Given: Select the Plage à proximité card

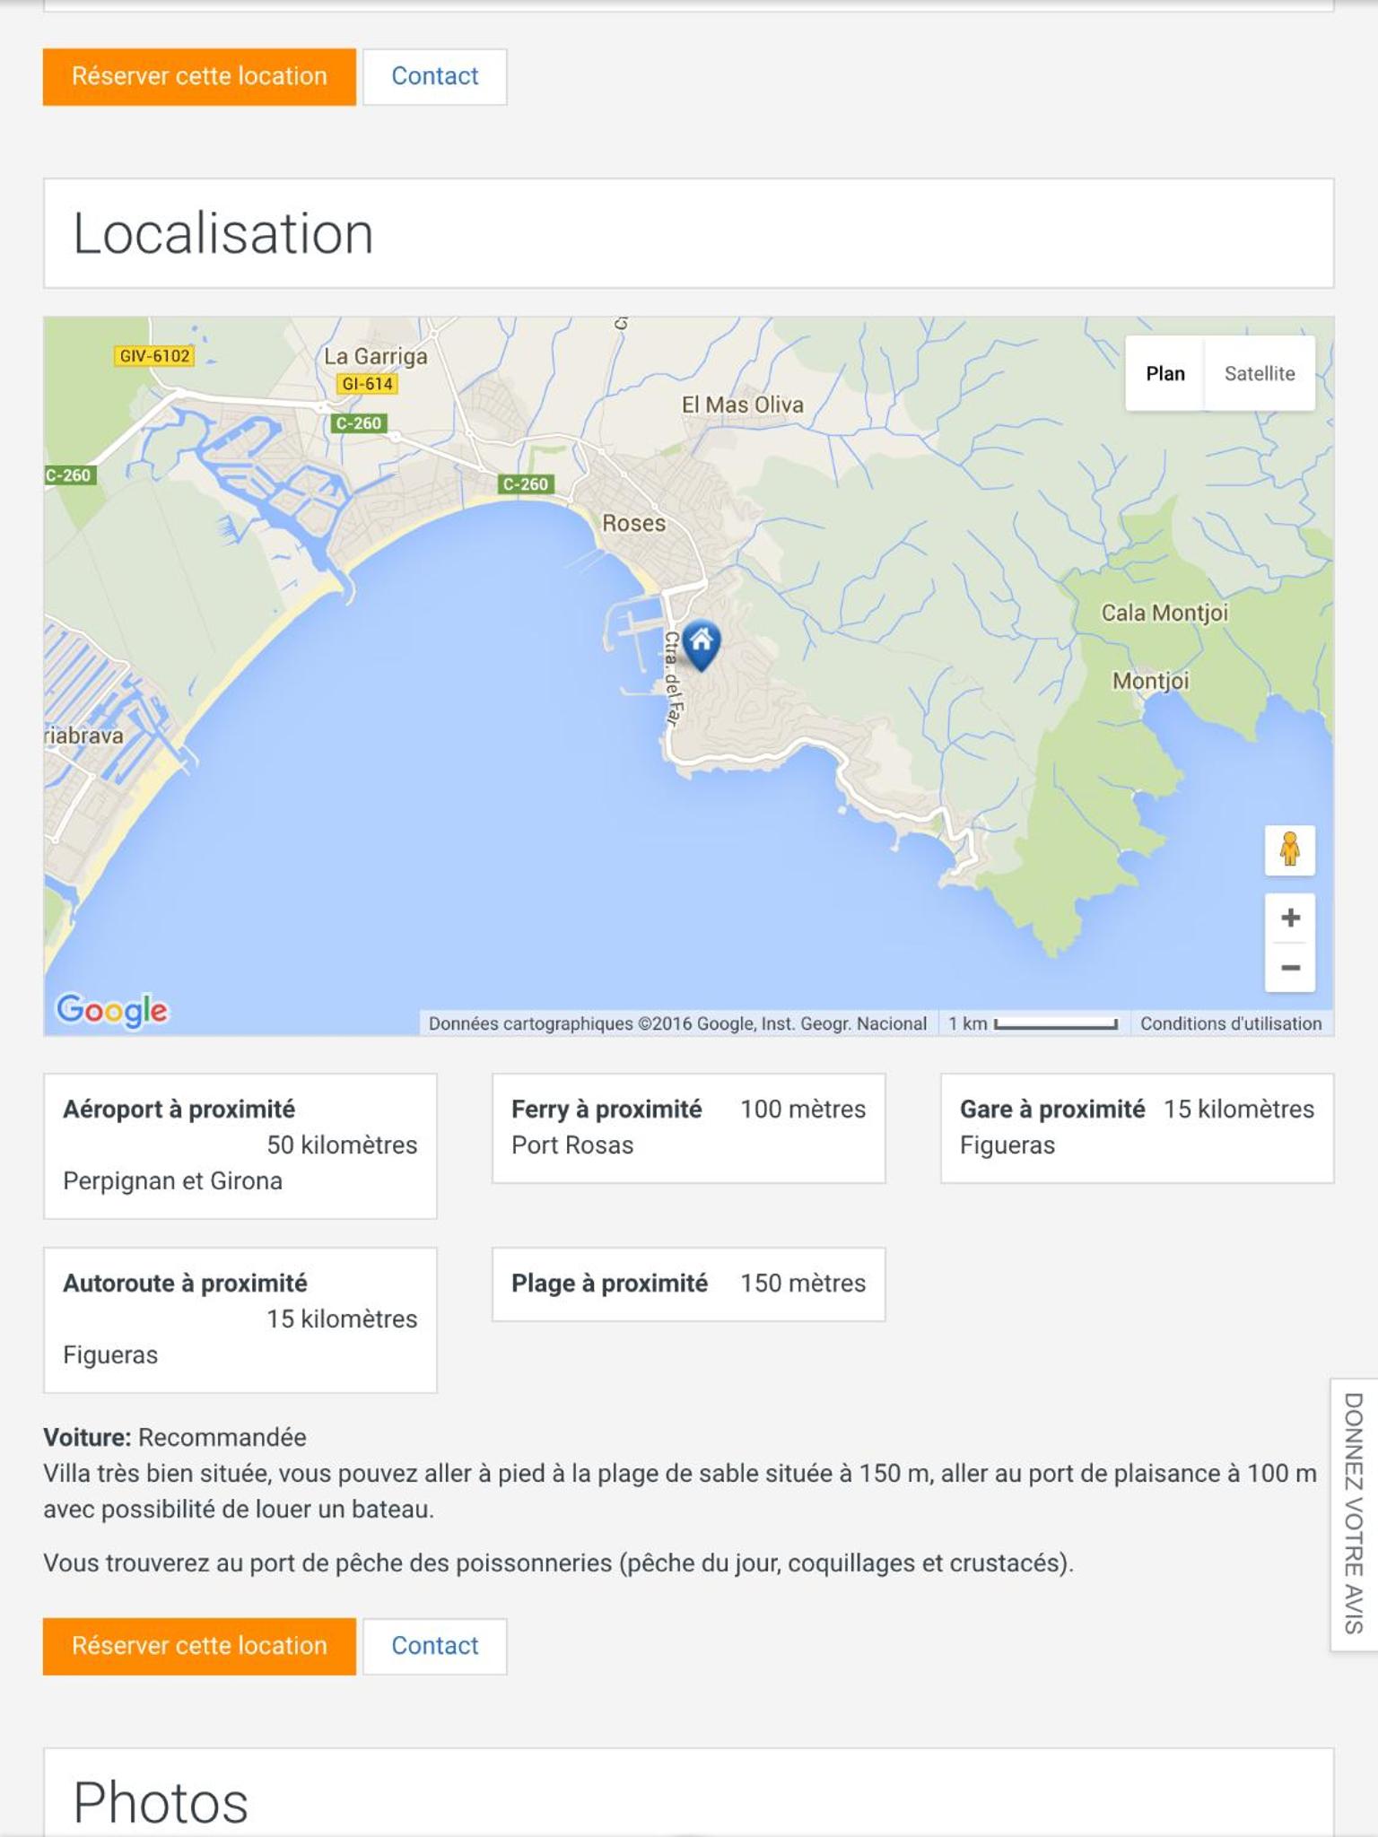Looking at the screenshot, I should click(689, 1284).
